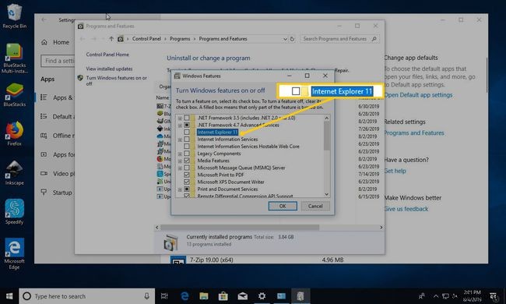Toggle .NET Framework 4.7 Advanced Services checkbox
The image size is (506, 304).
[x=187, y=125]
